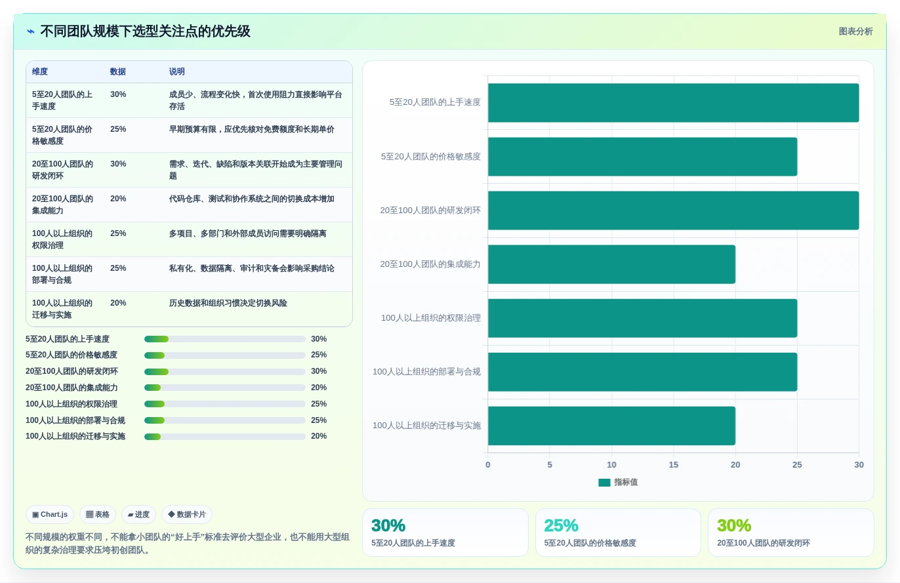Screen dimensions: 900x583
Task: Click progress bar for 20至100人团队的集成能力
Action: 225,388
